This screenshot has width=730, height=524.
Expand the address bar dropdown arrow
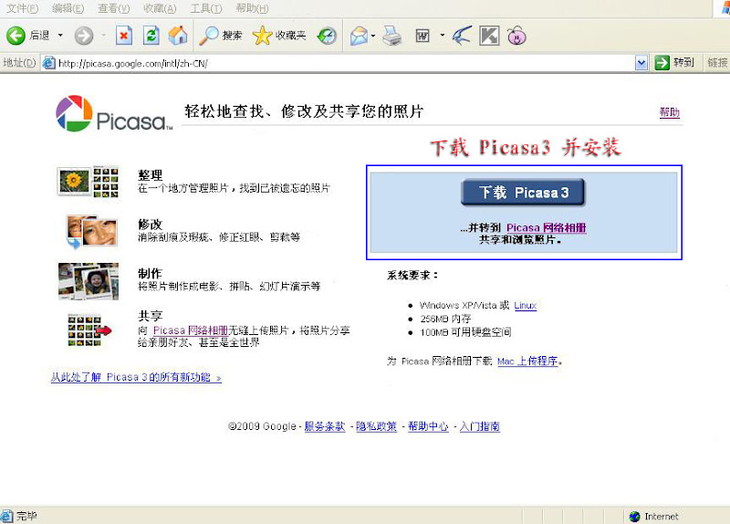pyautogui.click(x=641, y=63)
